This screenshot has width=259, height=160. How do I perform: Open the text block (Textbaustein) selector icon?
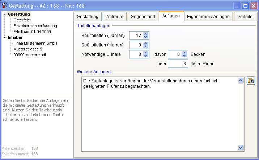pyautogui.click(x=251, y=81)
